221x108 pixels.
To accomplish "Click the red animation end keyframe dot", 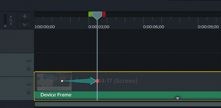I will 97,81.
